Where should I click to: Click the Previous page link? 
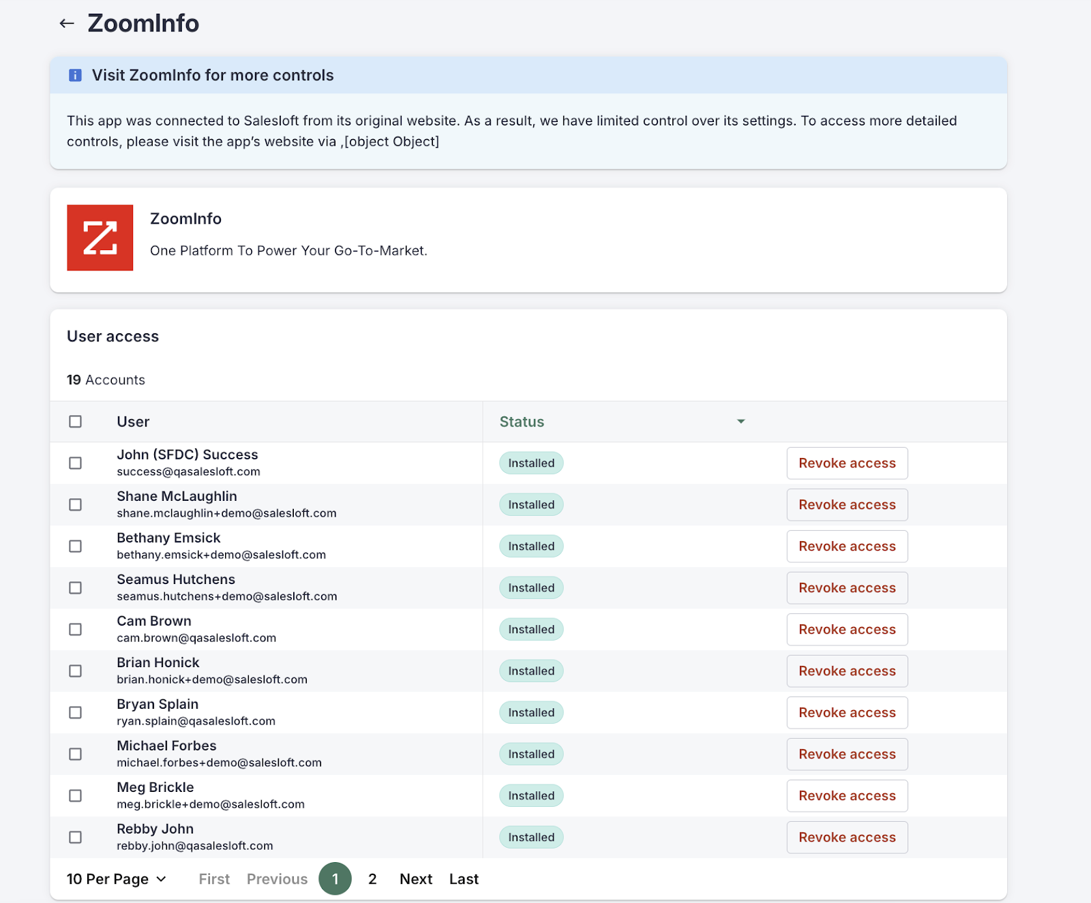tap(277, 879)
